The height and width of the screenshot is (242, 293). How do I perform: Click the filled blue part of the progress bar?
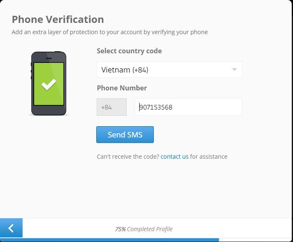(x=109, y=240)
